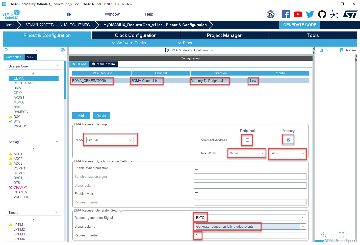Switch to Tools tab
Viewport: 360px width, 245px height.
pyautogui.click(x=313, y=35)
